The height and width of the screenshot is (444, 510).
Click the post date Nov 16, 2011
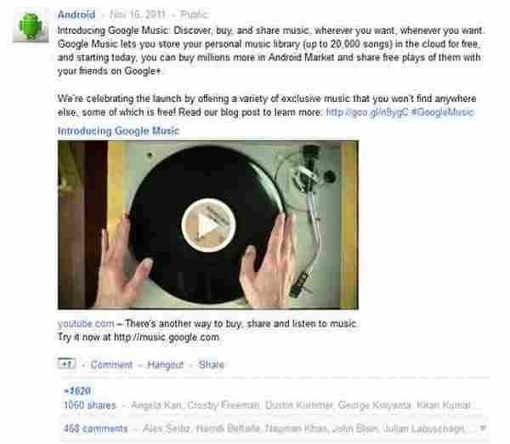[137, 14]
